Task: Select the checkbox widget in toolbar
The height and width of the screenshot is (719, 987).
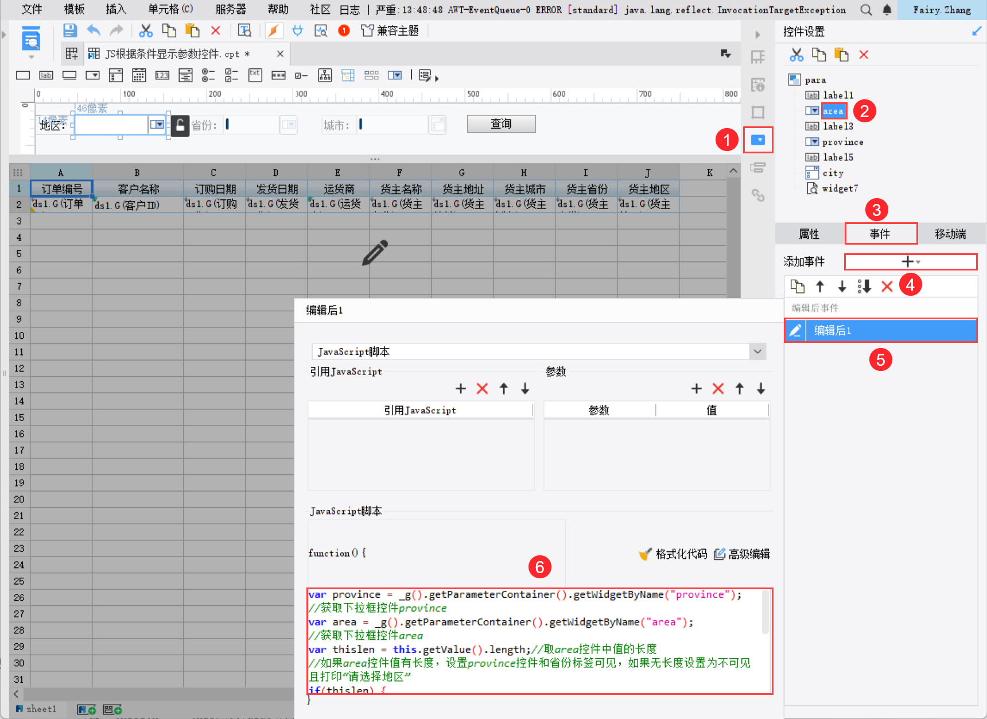Action: tap(301, 75)
